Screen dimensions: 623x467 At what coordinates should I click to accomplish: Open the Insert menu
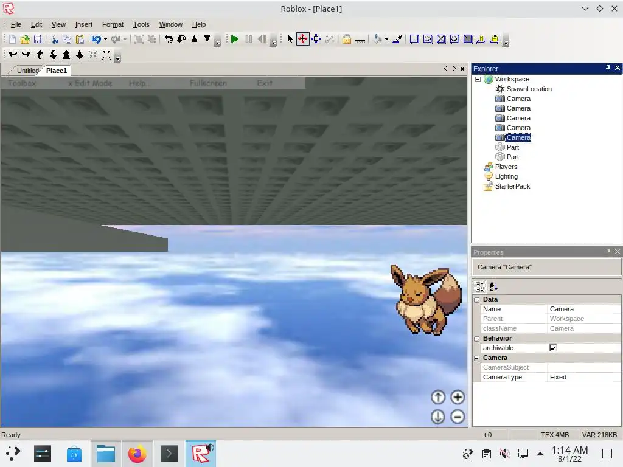84,24
